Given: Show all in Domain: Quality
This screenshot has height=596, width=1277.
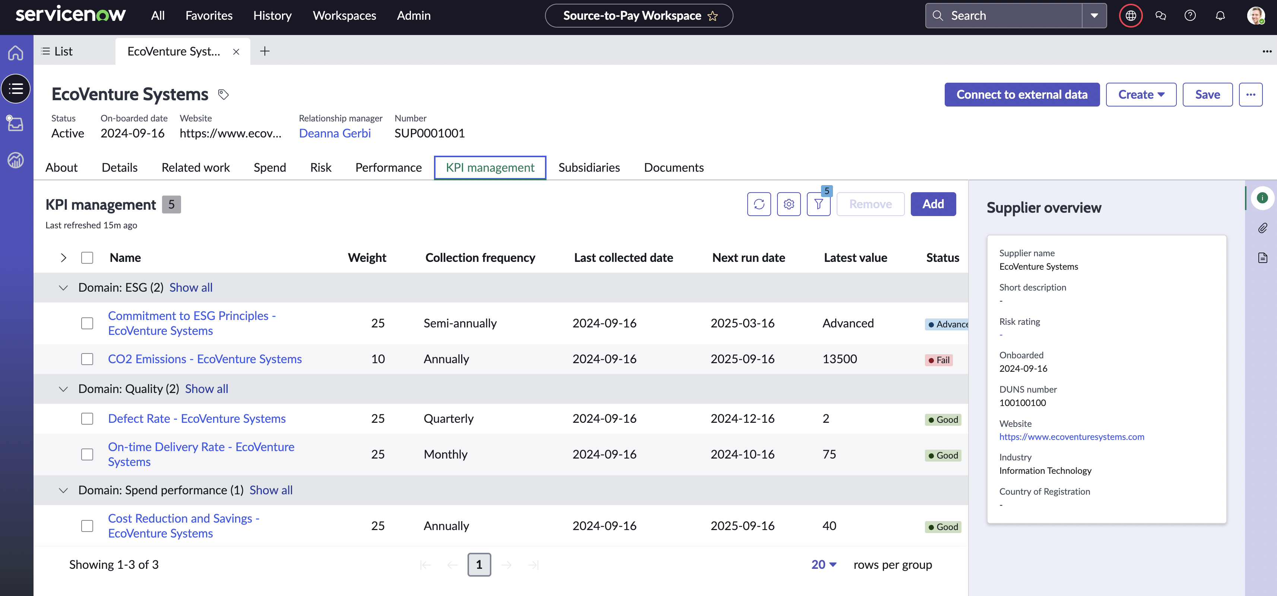Looking at the screenshot, I should click(207, 389).
